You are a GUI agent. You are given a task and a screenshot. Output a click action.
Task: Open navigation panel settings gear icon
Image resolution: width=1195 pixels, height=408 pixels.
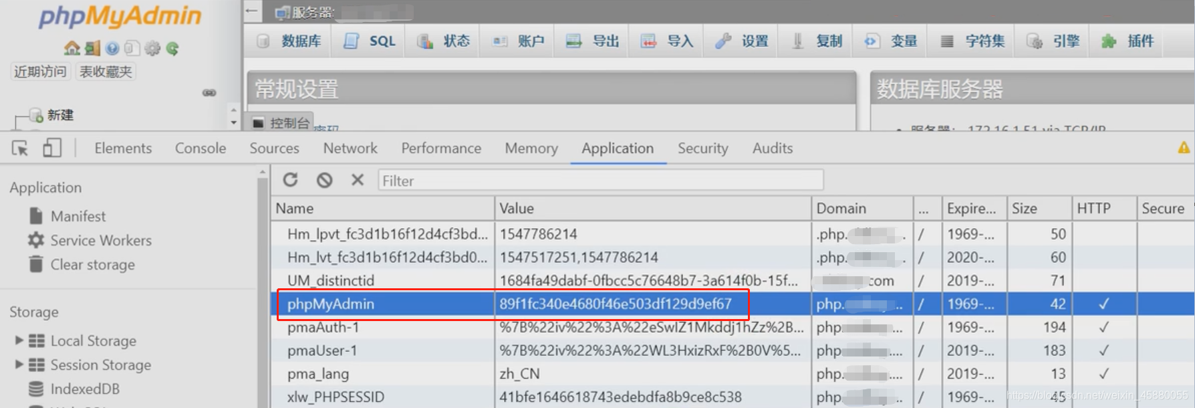(152, 48)
